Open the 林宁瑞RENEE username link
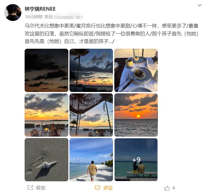207x193 pixels. (40, 9)
